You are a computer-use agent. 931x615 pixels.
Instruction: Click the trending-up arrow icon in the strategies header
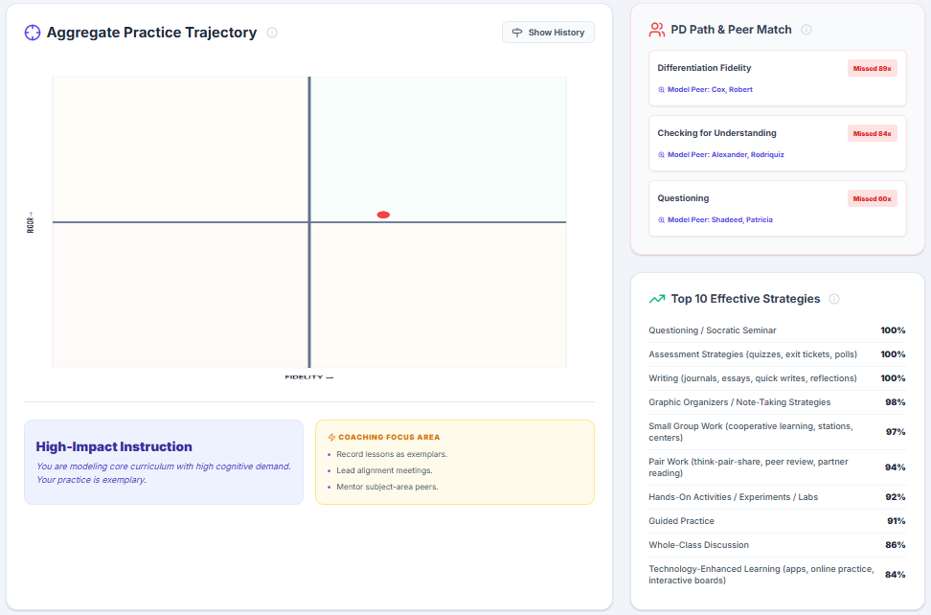point(657,299)
